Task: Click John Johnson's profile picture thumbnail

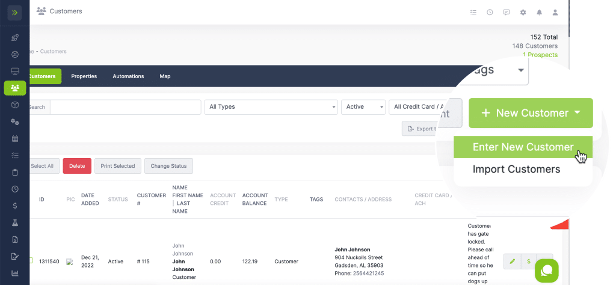Action: (70, 262)
